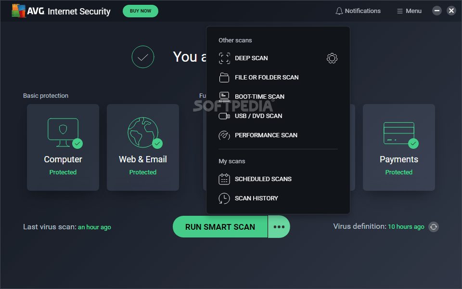This screenshot has height=289, width=462.
Task: Click the Deep Scan viewfinder icon
Action: (224, 58)
